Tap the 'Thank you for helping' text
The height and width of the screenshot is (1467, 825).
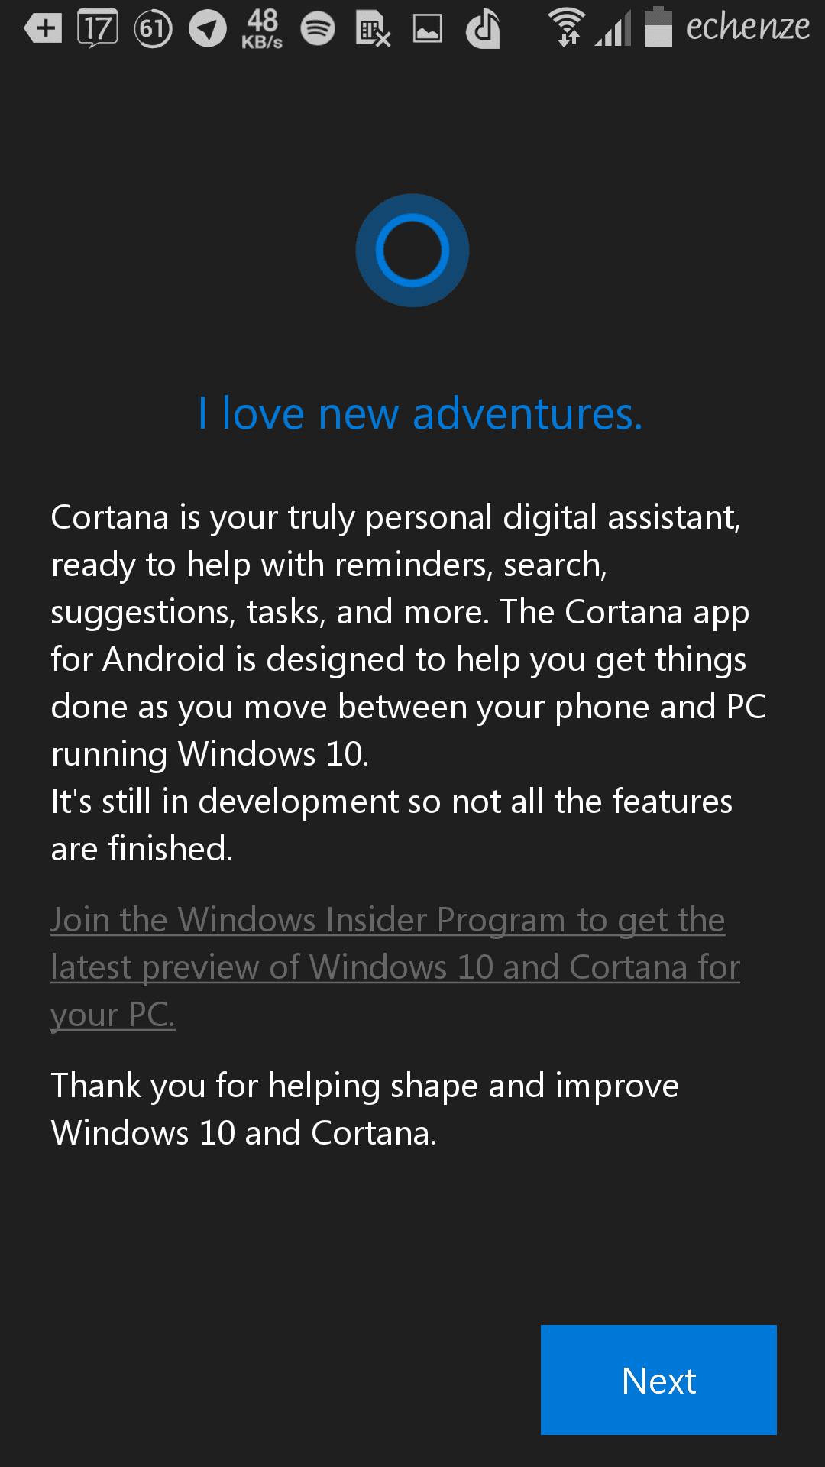click(364, 1109)
